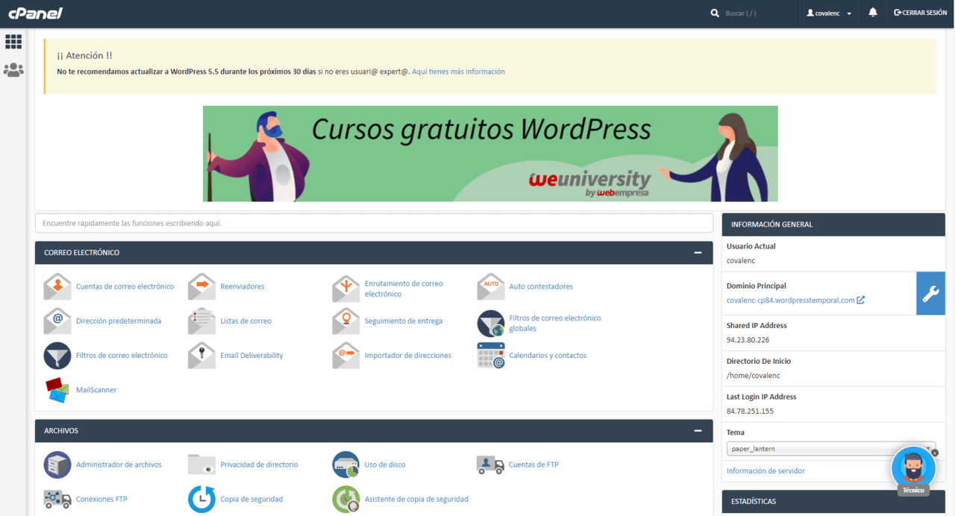
Task: Click the Shared IP Address value 94.23.80.226
Action: (748, 339)
